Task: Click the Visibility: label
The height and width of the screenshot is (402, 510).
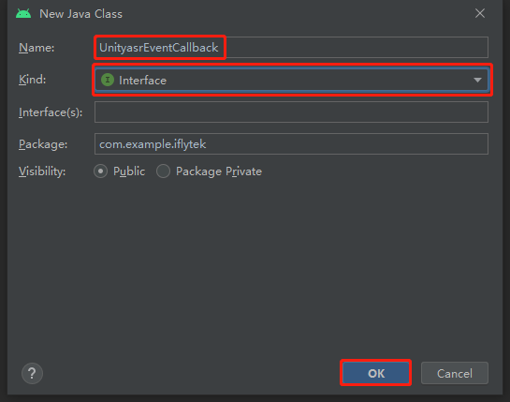Action: 42,171
